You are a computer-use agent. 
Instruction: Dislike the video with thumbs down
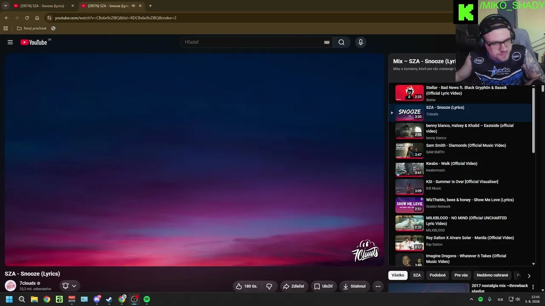[269, 286]
